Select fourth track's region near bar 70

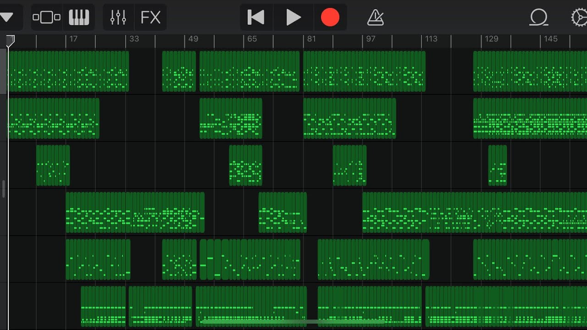[x=282, y=213]
